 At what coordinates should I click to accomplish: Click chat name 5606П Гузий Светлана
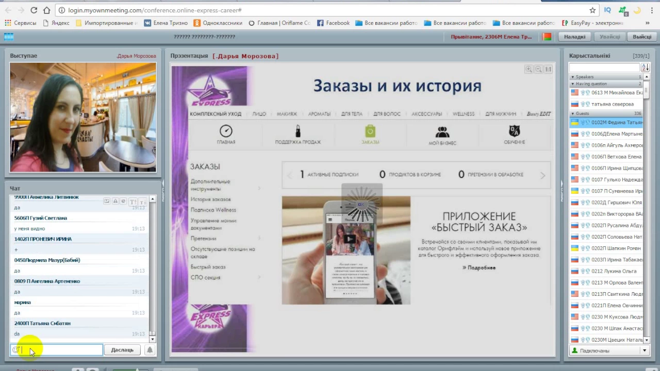coord(41,218)
